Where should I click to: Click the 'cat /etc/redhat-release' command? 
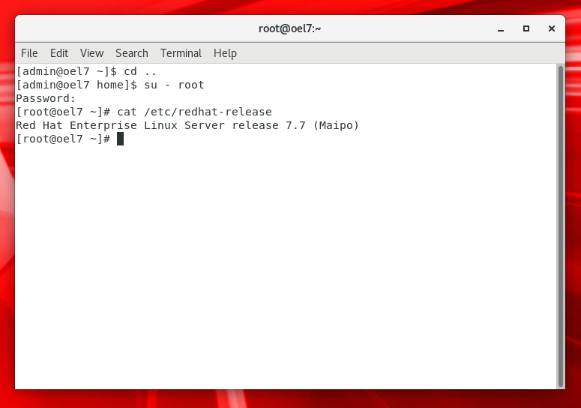(194, 112)
